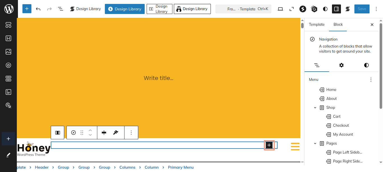Click the Save button
The width and height of the screenshot is (383, 172).
362,9
